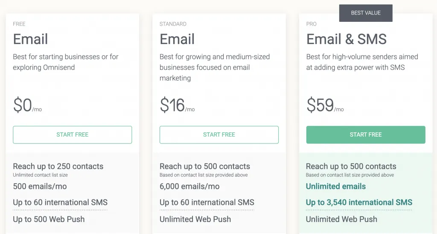437x234 pixels.
Task: Click START FREE on the Free plan
Action: 72,135
